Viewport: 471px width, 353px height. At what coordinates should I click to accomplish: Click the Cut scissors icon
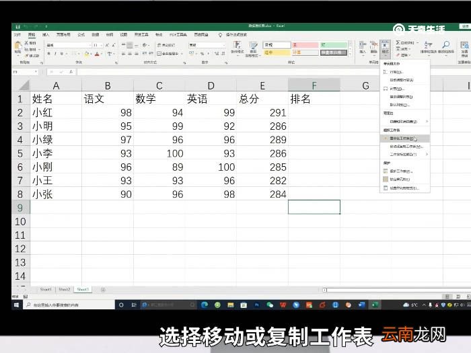pyautogui.click(x=26, y=43)
